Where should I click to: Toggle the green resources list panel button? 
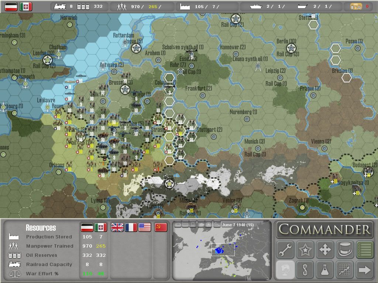pyautogui.click(x=364, y=250)
